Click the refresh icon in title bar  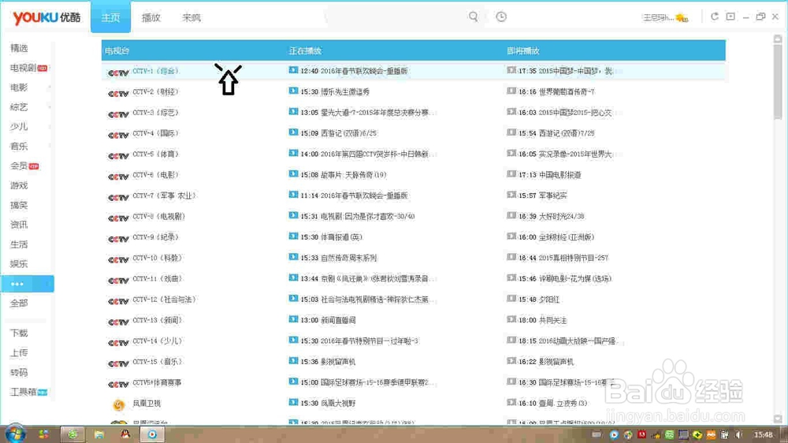pyautogui.click(x=714, y=17)
